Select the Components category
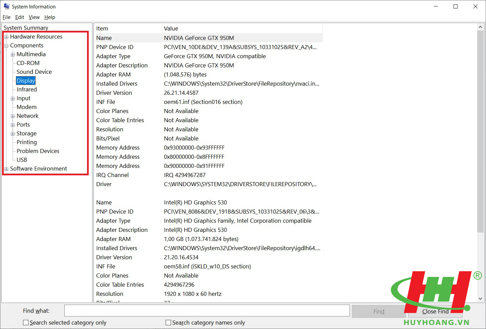The height and width of the screenshot is (329, 486). tap(27, 45)
